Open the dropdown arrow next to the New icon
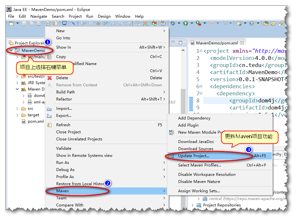296x219 pixels. pos(17,23)
